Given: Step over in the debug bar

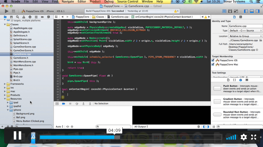Looking at the screenshot, I should (77, 104).
